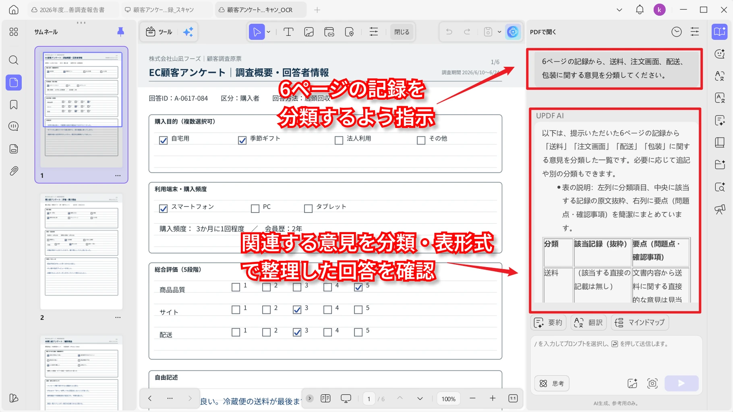The width and height of the screenshot is (733, 412).
Task: Go to the next page chevron
Action: pos(420,398)
